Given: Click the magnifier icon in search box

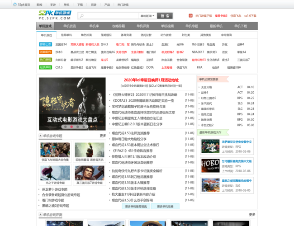Looking at the screenshot, I should (x=82, y=16).
